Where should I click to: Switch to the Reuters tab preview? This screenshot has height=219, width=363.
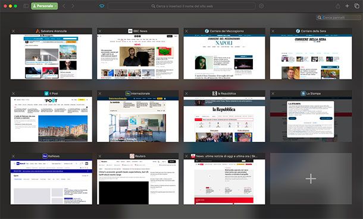coord(137,182)
